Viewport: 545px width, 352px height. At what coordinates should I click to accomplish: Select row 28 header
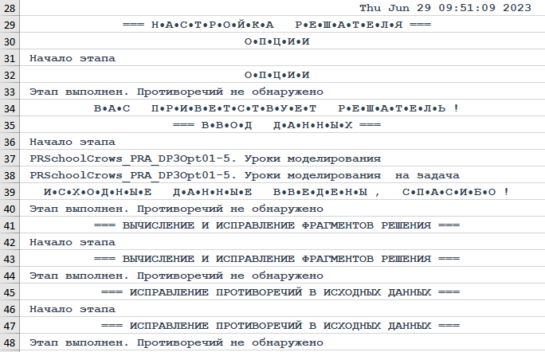pos(12,7)
